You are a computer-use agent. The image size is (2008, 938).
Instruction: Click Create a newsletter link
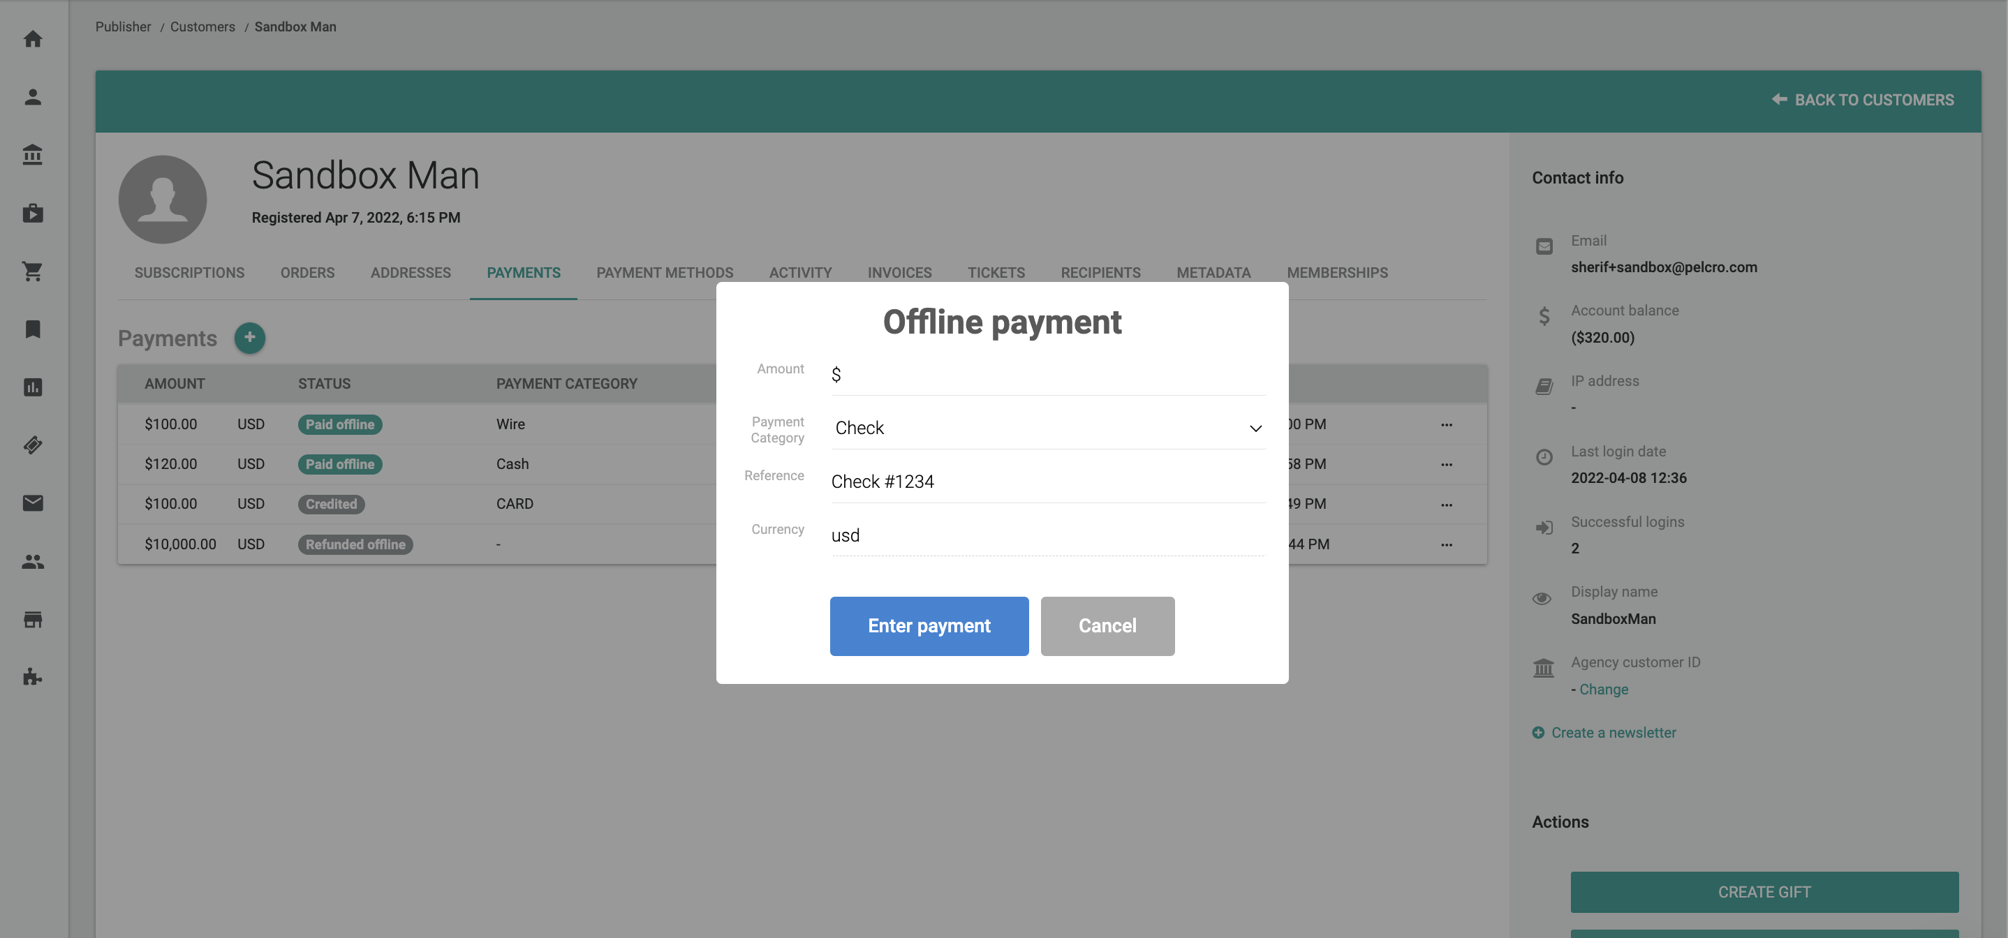coord(1613,732)
